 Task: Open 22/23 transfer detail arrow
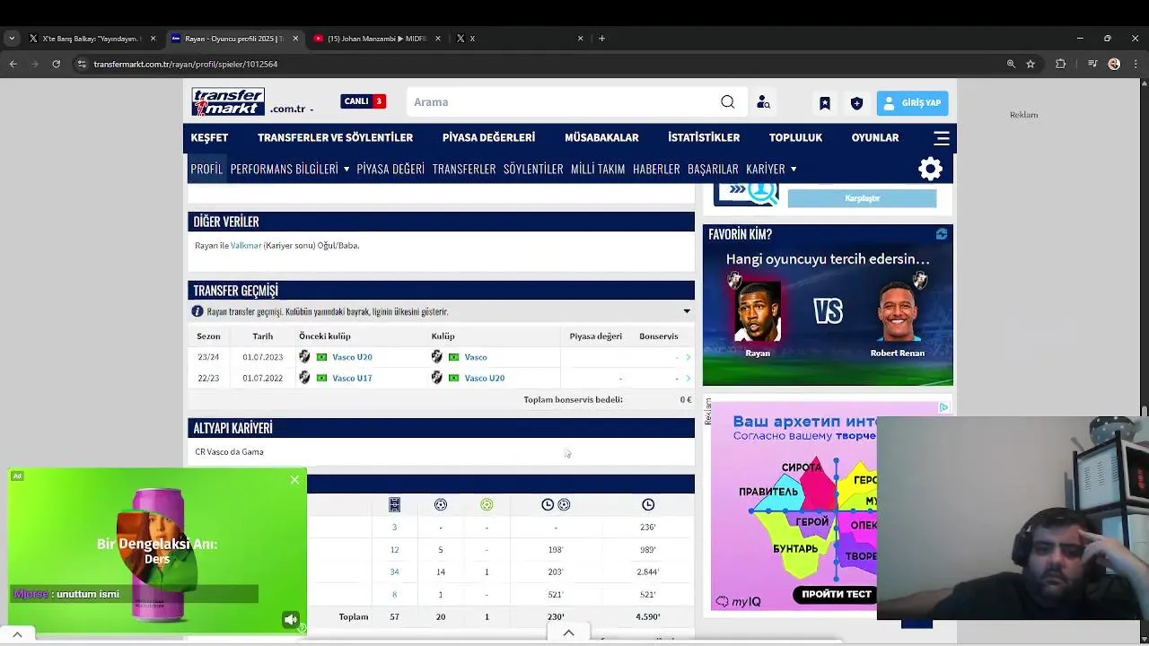click(688, 378)
